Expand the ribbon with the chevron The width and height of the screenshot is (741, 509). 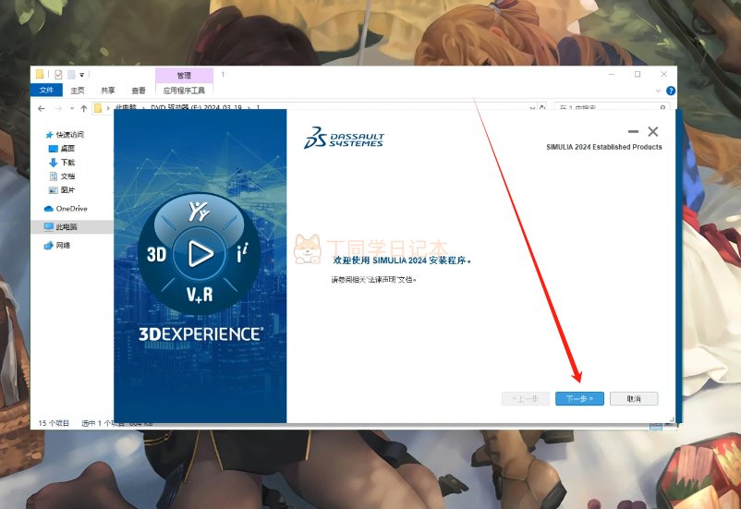[x=659, y=91]
